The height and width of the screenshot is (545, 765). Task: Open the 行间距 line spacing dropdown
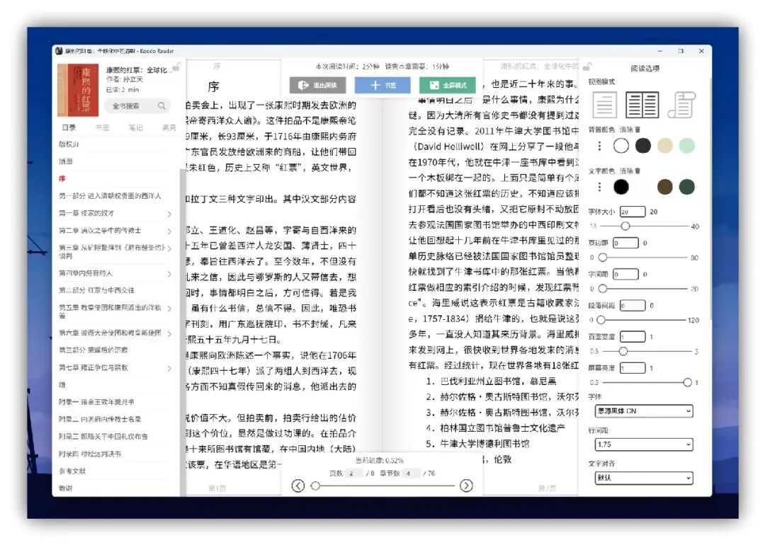pyautogui.click(x=643, y=444)
